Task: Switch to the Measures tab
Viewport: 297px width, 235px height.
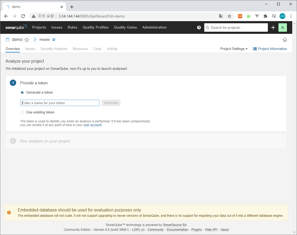Action: (x=80, y=49)
